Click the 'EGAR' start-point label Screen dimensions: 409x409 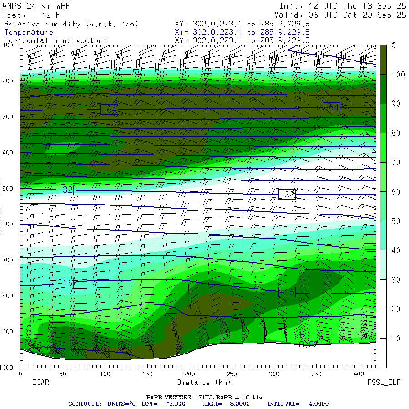pyautogui.click(x=40, y=382)
